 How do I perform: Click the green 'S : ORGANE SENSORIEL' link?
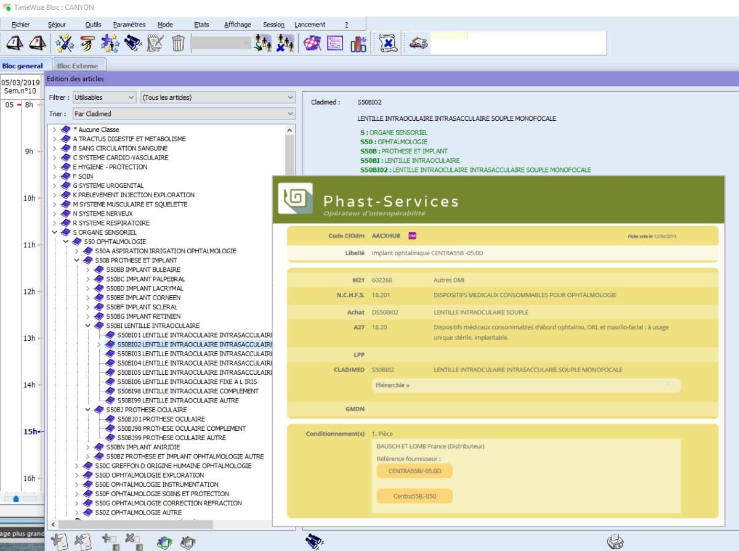point(394,133)
